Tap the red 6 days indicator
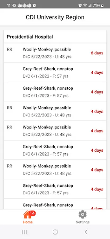The height and width of the screenshot is (239, 110). (x=97, y=53)
